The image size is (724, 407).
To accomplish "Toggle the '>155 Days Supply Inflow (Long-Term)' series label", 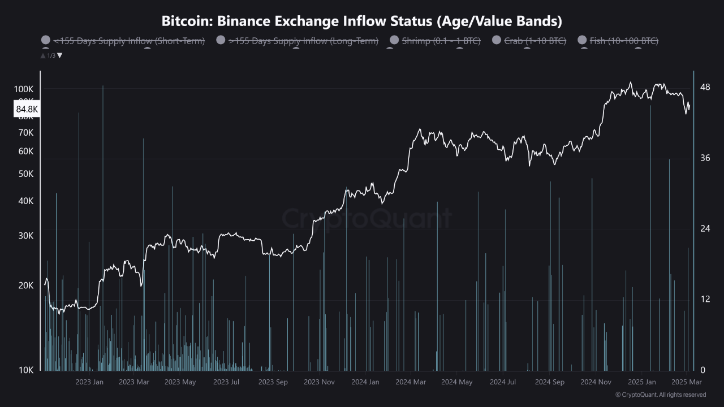I will 303,41.
